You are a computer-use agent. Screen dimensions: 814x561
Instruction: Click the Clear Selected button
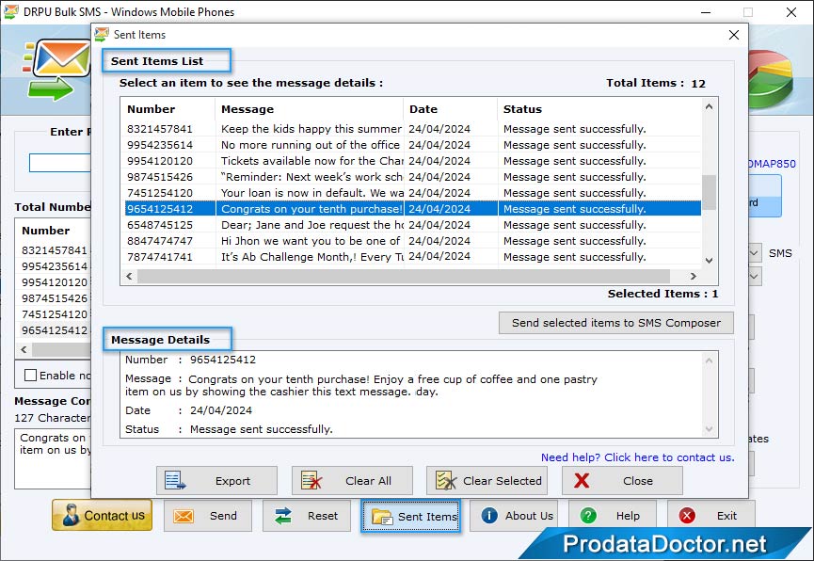click(x=487, y=480)
